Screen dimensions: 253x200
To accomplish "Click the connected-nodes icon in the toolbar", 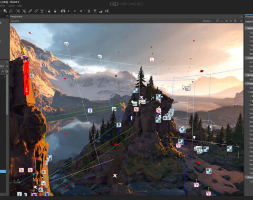I will (x=42, y=11).
